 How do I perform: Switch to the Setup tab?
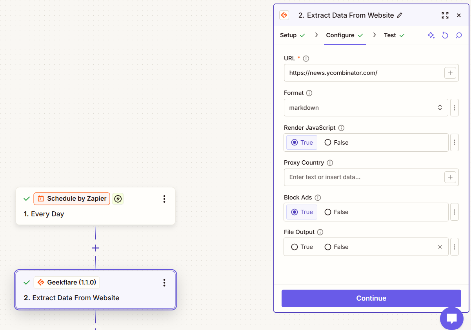point(293,35)
